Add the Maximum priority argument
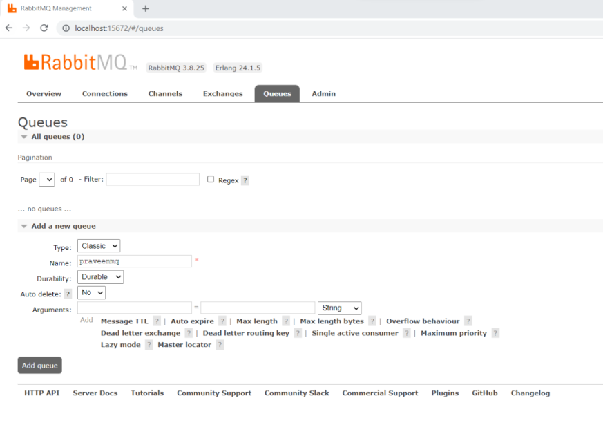This screenshot has height=425, width=603. (454, 333)
